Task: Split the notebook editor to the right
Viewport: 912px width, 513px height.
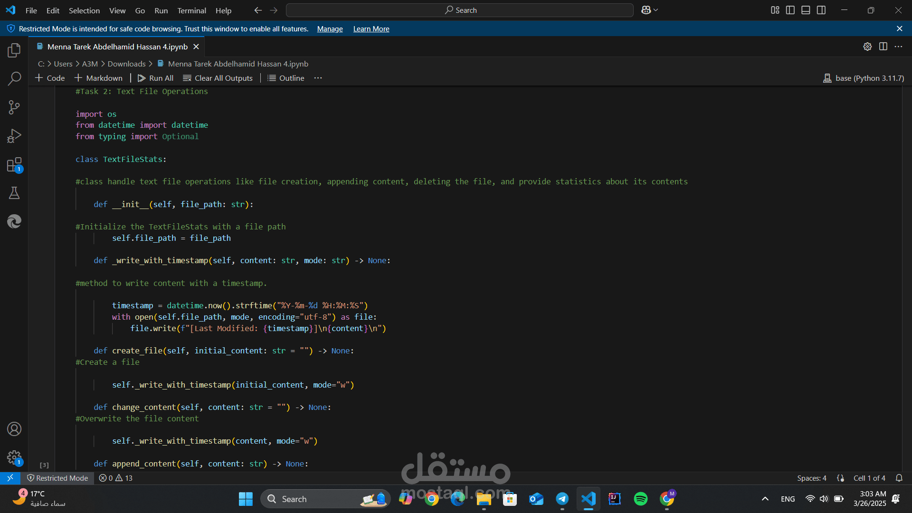Action: click(883, 46)
